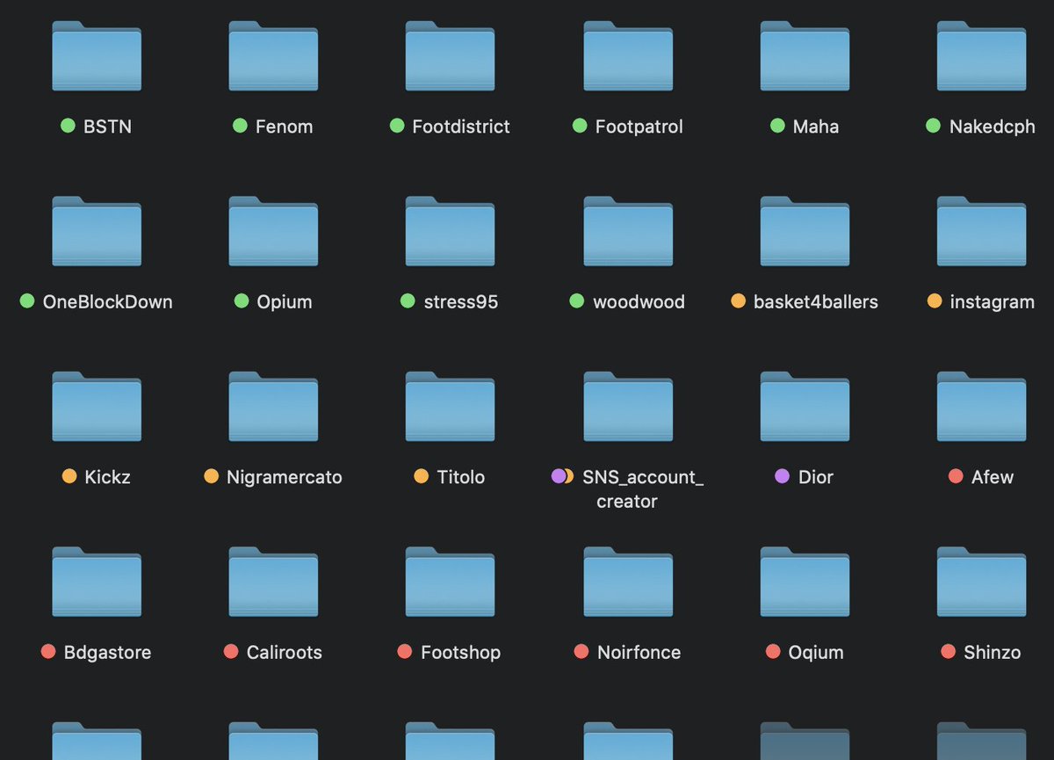Select the OneBlockDown folder icon
Viewport: 1054px width, 760px height.
[97, 231]
